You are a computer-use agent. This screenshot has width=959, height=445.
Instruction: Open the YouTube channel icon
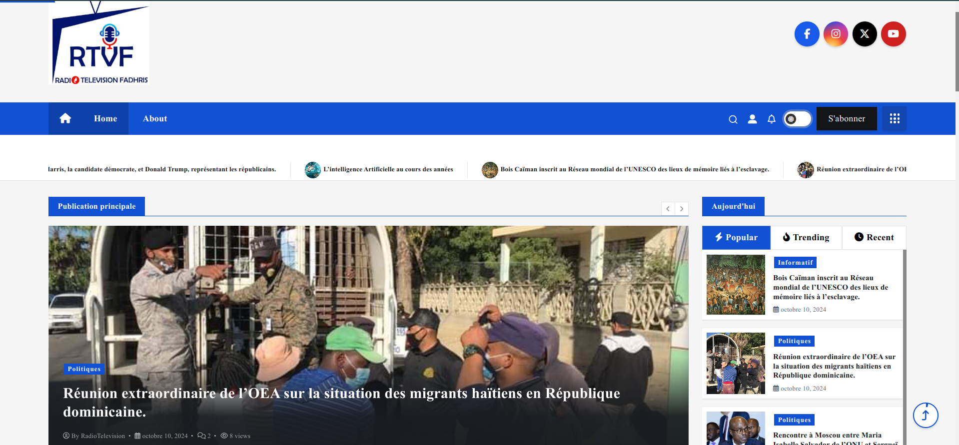coord(893,34)
